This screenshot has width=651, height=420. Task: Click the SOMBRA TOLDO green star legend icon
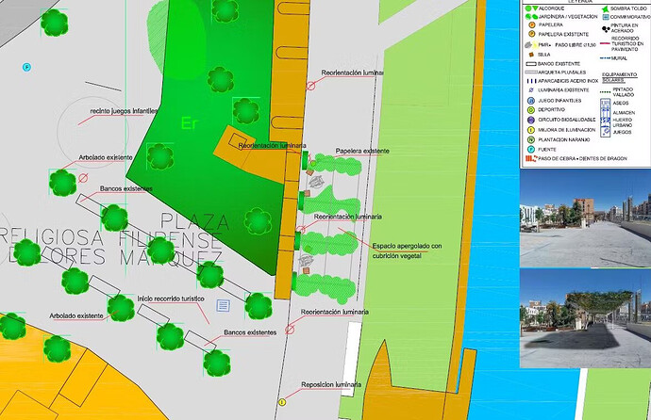[x=606, y=8]
